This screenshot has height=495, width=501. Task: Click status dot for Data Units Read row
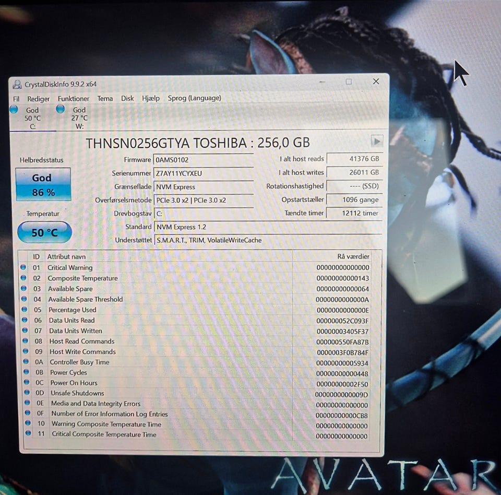pyautogui.click(x=25, y=320)
